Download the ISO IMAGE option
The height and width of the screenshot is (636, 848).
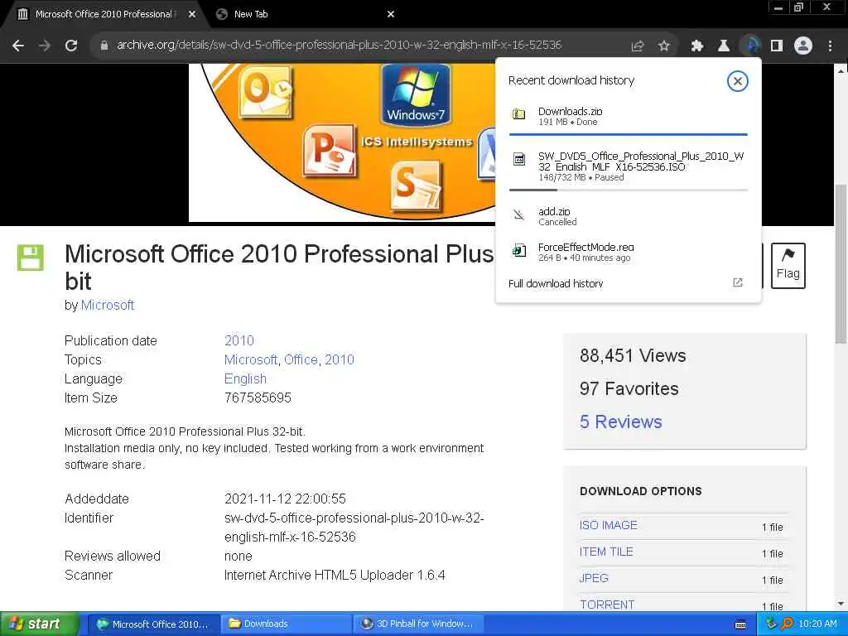pos(609,525)
